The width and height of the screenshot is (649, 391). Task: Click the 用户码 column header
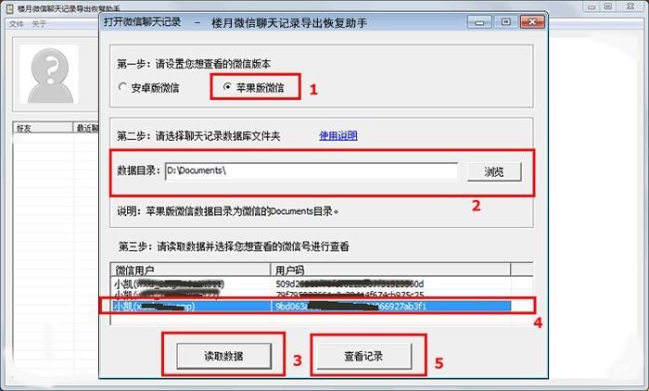(390, 271)
